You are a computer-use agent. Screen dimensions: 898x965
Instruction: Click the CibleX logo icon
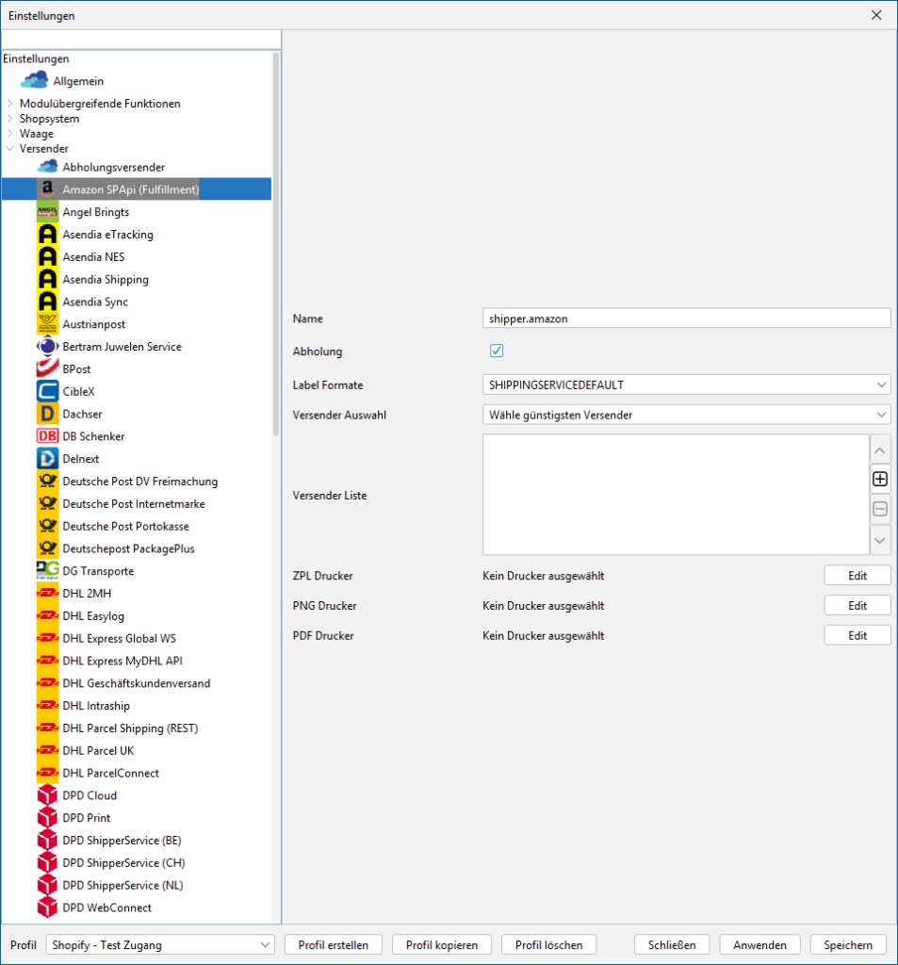point(47,391)
